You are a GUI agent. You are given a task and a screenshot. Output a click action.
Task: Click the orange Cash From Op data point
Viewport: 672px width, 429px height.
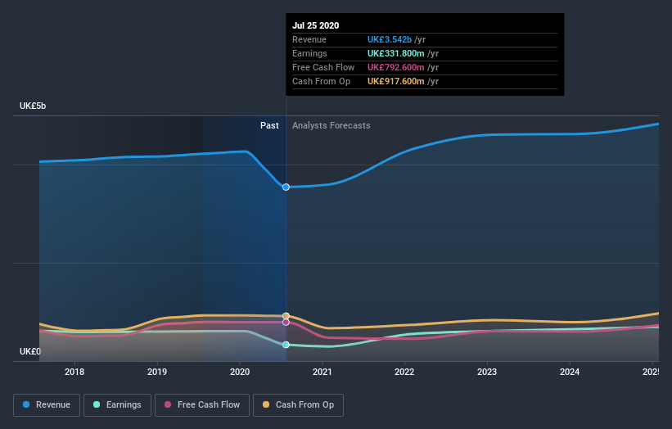pos(286,316)
